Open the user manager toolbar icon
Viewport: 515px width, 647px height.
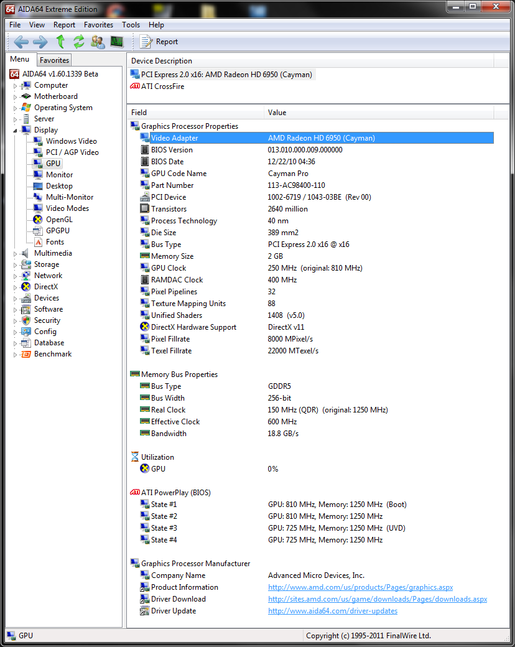pos(98,42)
